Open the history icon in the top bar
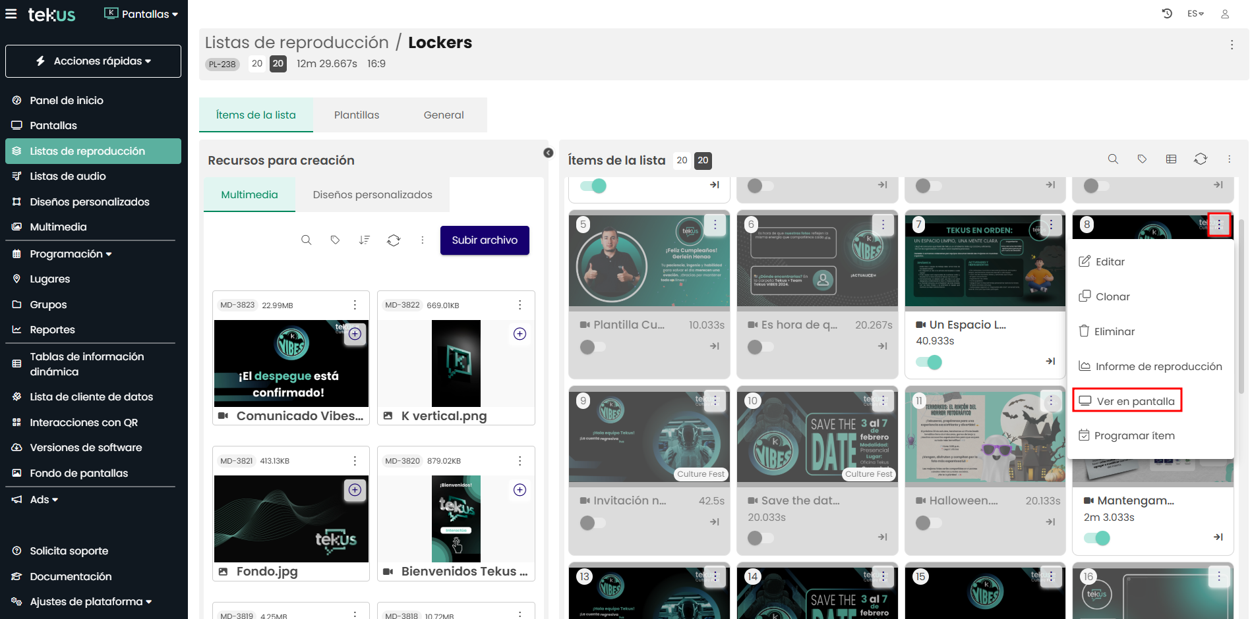 (x=1166, y=14)
